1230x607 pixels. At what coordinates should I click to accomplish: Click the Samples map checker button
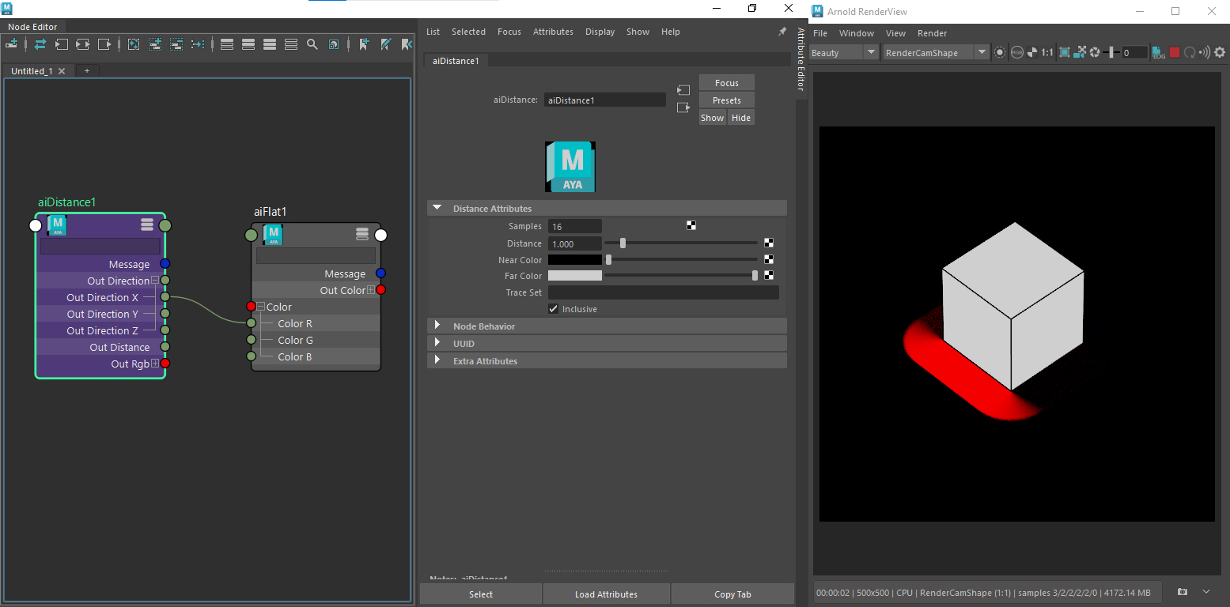pyautogui.click(x=691, y=226)
